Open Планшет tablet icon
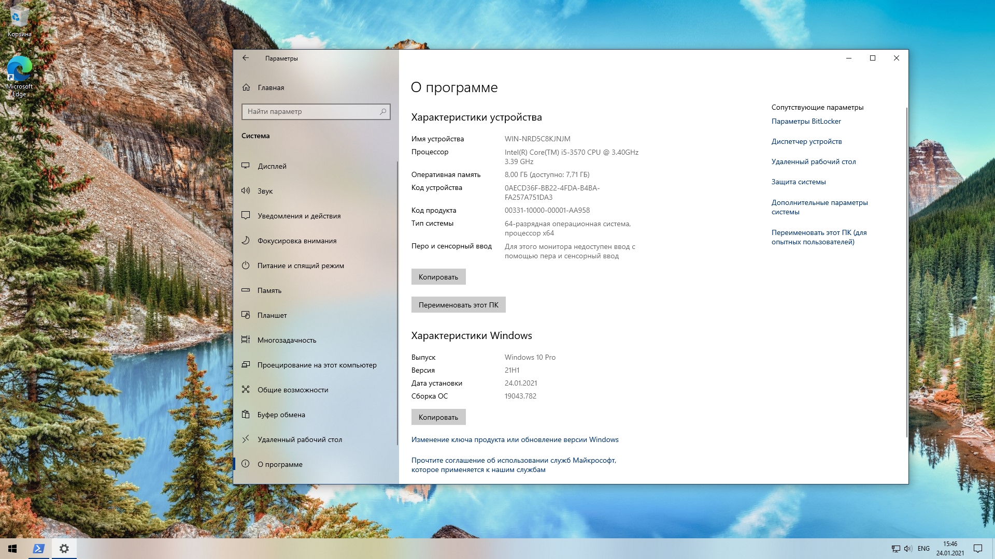This screenshot has height=559, width=995. click(246, 315)
